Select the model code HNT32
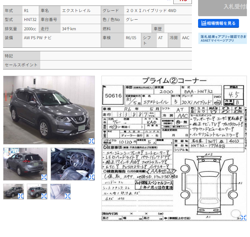This screenshot has height=237, width=250. click(30, 20)
